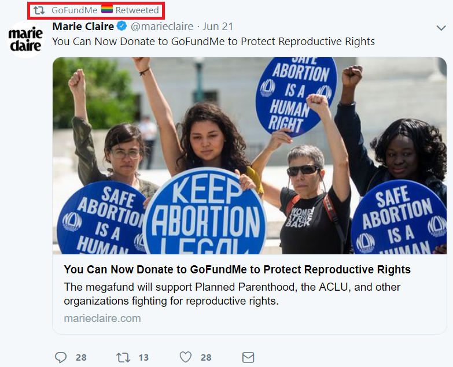Open direct message envelope icon
This screenshot has height=367, width=453.
click(248, 358)
